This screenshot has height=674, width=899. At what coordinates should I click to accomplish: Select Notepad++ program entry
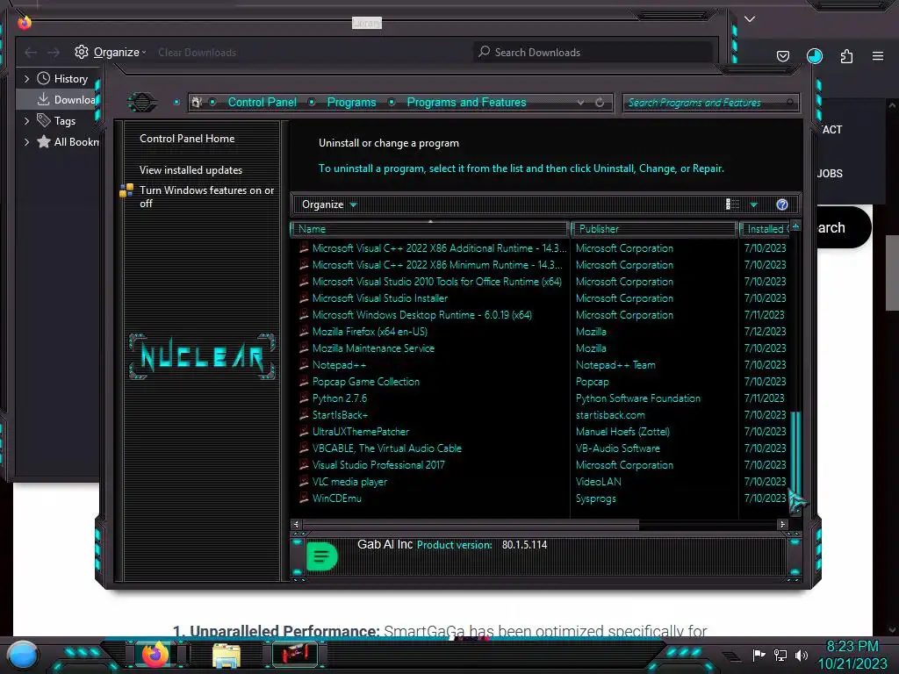(x=339, y=365)
